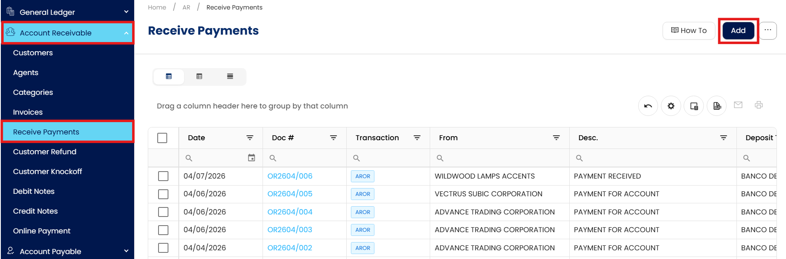Open the more options ellipsis menu

pyautogui.click(x=768, y=31)
